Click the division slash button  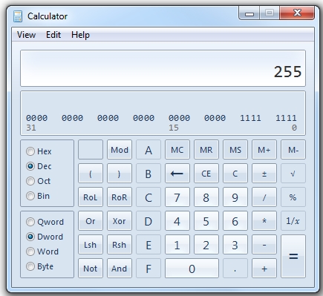(x=264, y=197)
